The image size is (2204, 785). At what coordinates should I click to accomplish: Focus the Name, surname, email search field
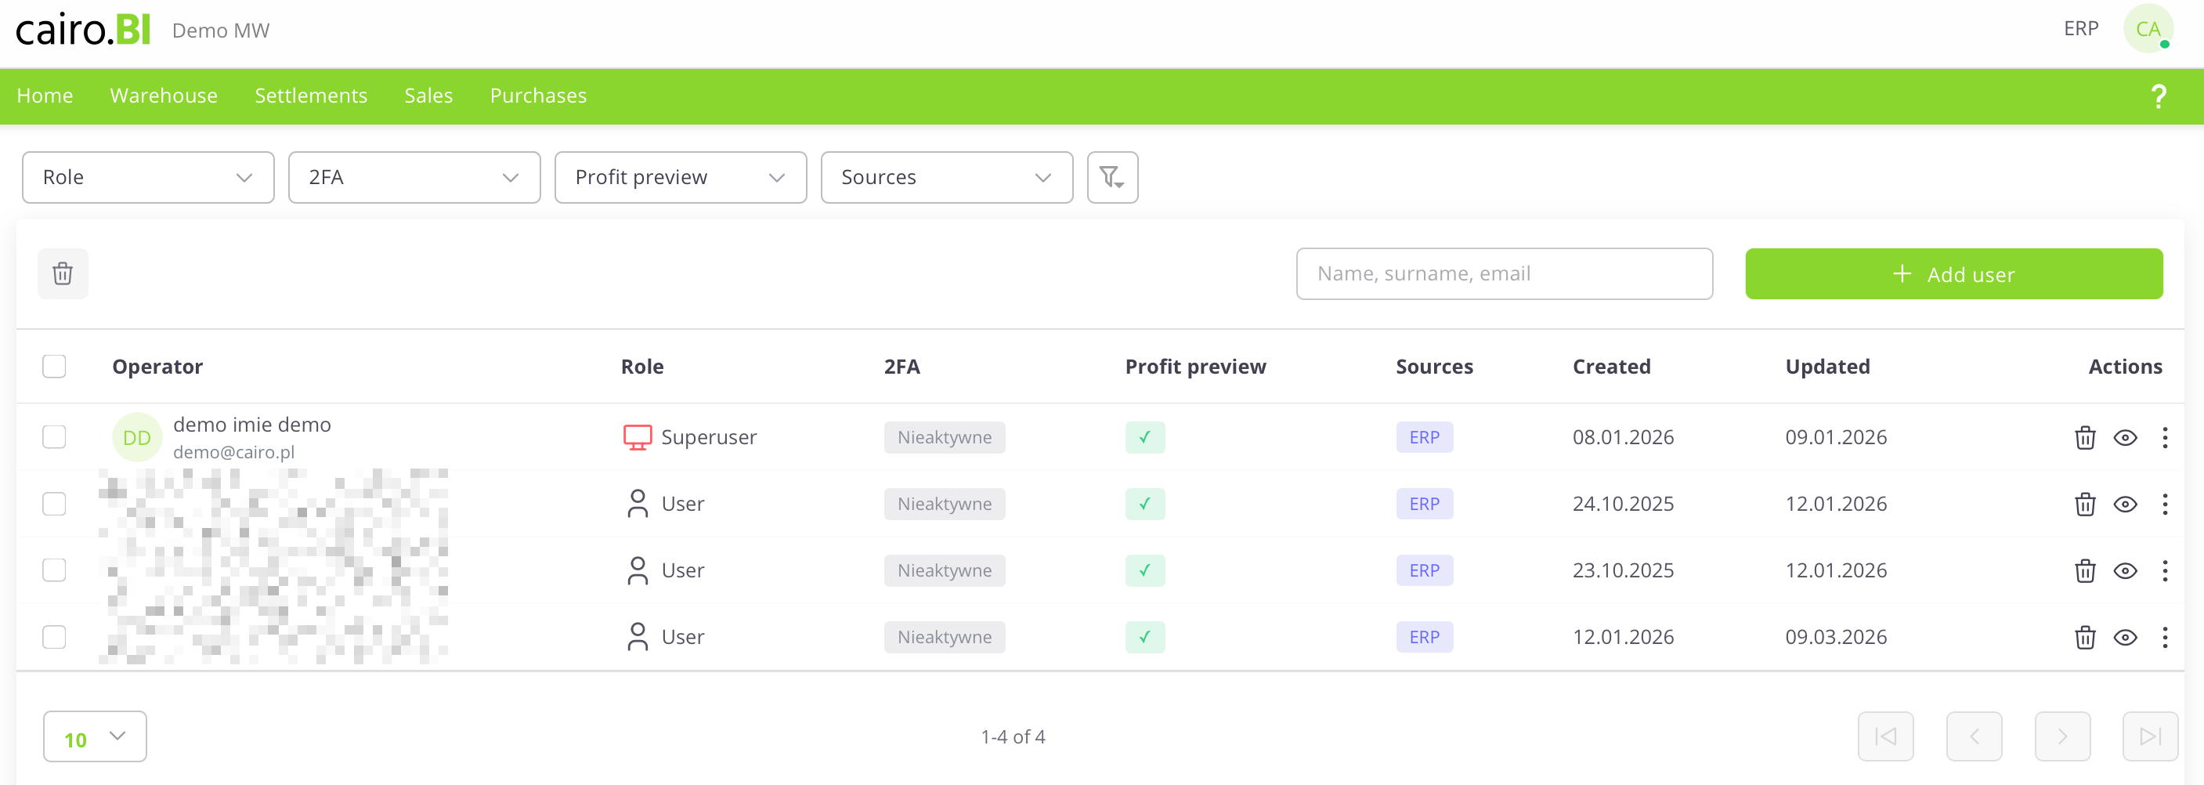pos(1503,274)
